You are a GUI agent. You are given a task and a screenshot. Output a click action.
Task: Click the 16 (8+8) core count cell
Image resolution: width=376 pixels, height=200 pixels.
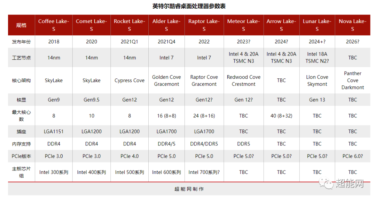click(x=166, y=116)
